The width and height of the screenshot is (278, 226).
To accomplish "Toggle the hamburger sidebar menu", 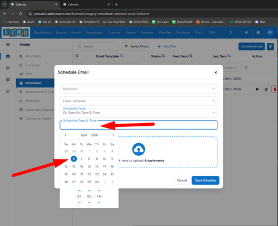I will (8, 45).
